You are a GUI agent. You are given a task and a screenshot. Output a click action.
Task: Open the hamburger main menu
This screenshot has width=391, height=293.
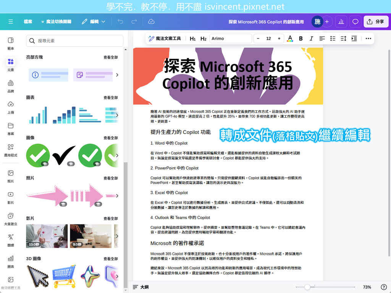(10, 22)
